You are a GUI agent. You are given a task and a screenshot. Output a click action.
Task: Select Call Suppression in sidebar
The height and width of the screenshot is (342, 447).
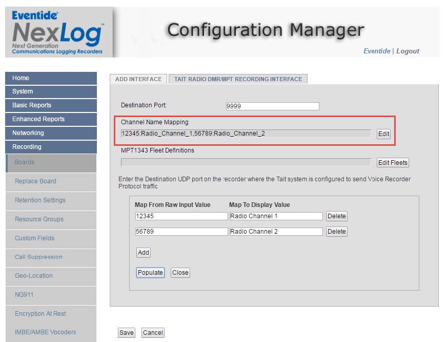[38, 257]
